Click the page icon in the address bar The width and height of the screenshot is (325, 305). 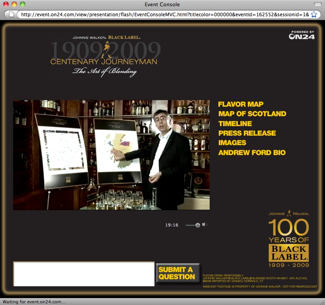(x=11, y=14)
